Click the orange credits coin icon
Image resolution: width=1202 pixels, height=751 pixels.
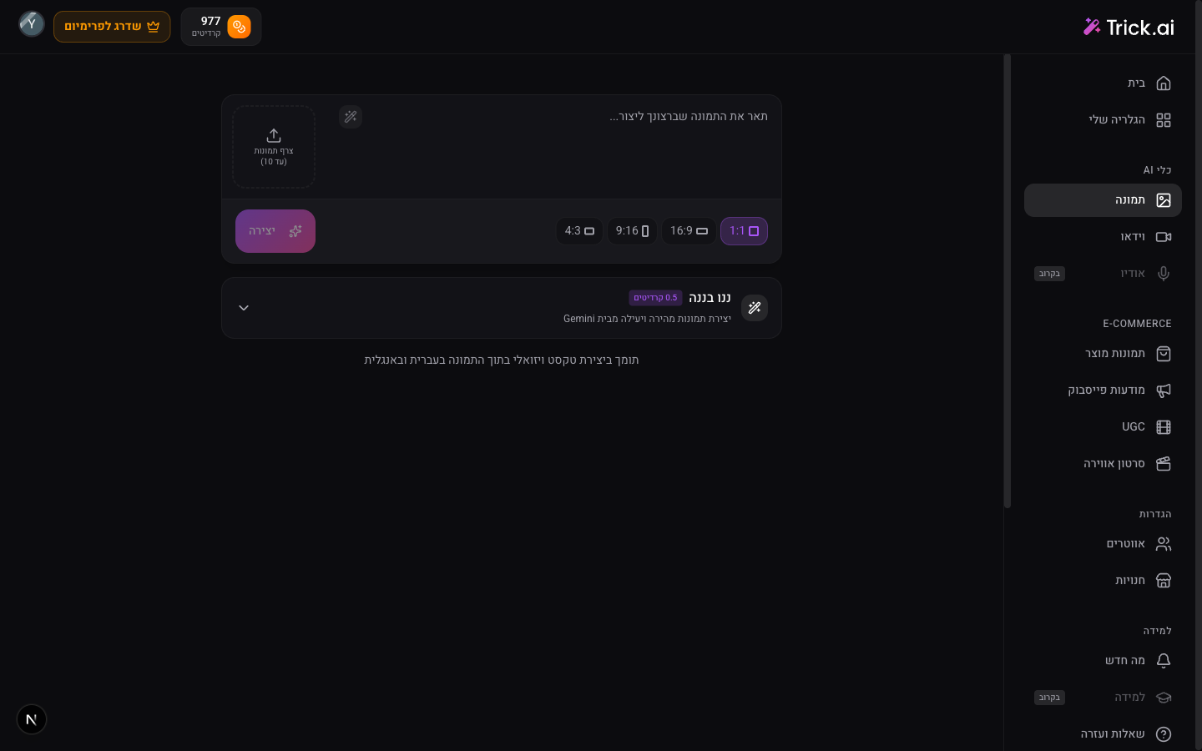239,27
